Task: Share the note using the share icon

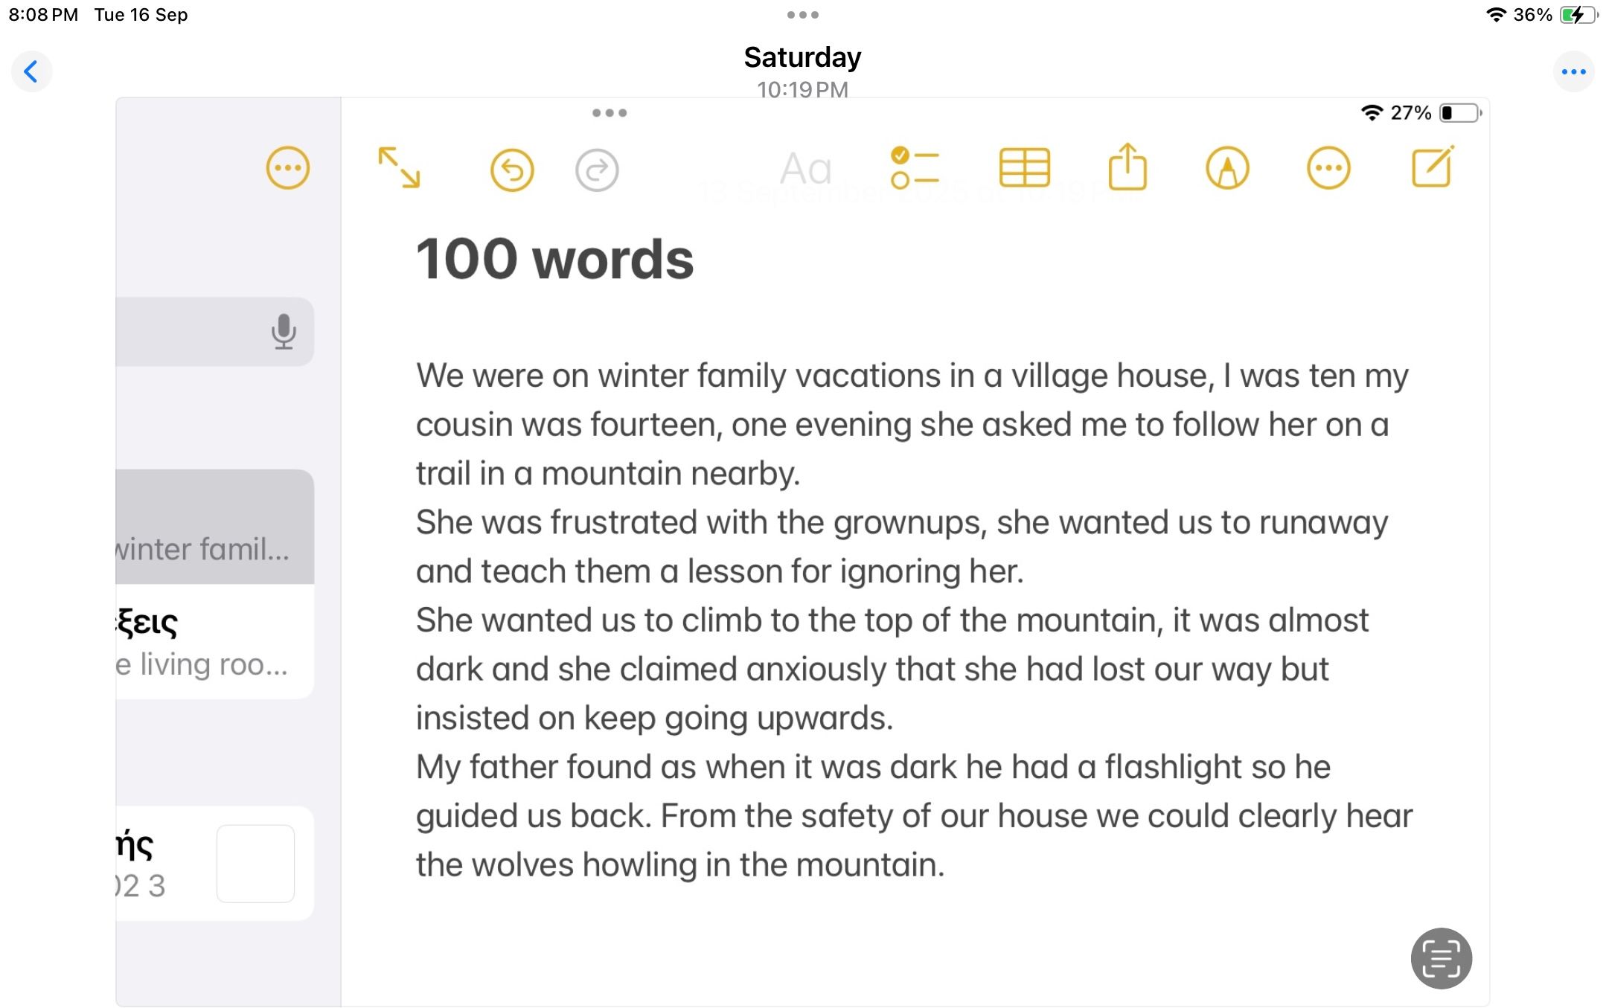Action: point(1127,167)
